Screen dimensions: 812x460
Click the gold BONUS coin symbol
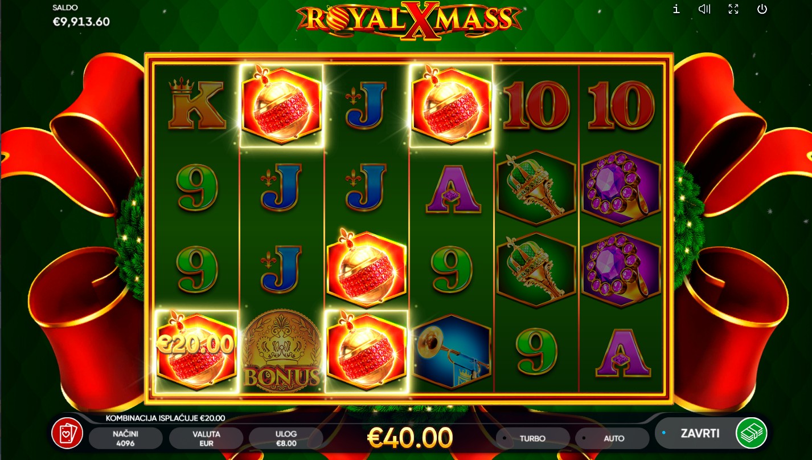point(282,352)
